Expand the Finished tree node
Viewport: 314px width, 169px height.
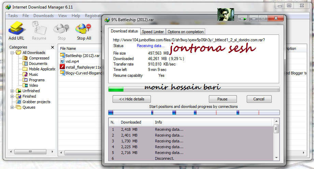(x=12, y=96)
